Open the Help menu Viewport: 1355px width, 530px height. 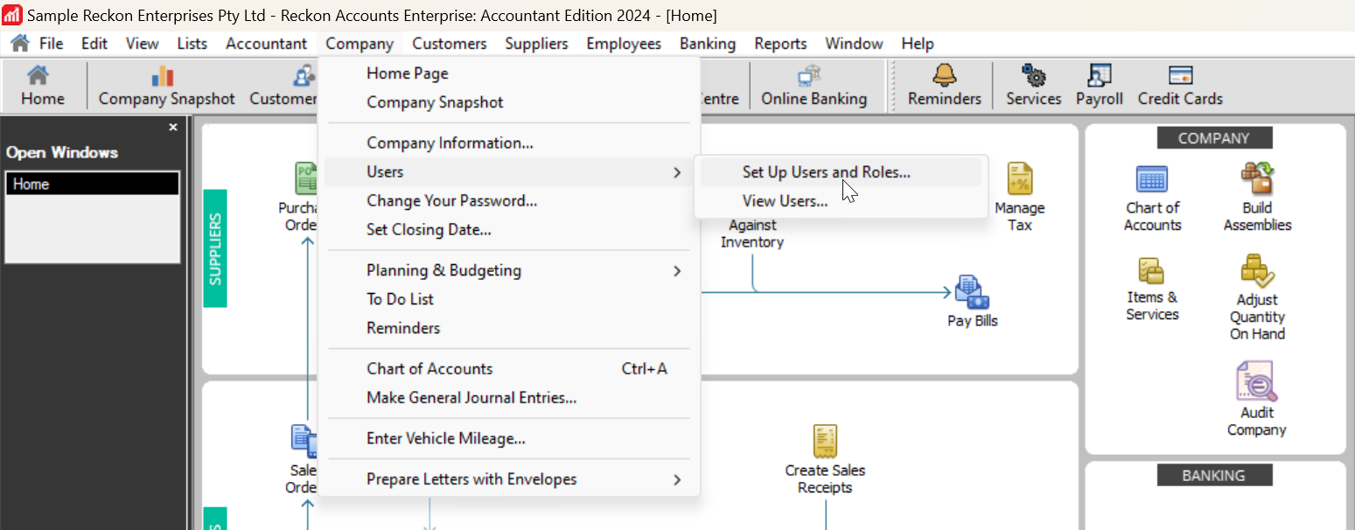pos(918,43)
